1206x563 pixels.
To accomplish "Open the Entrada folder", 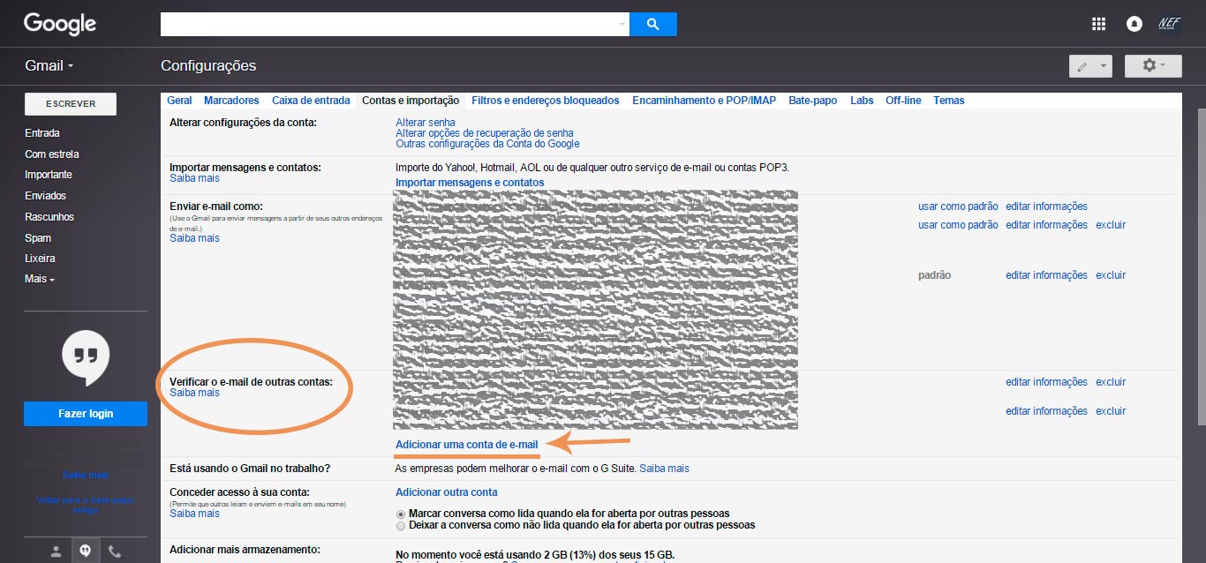I will pos(42,133).
